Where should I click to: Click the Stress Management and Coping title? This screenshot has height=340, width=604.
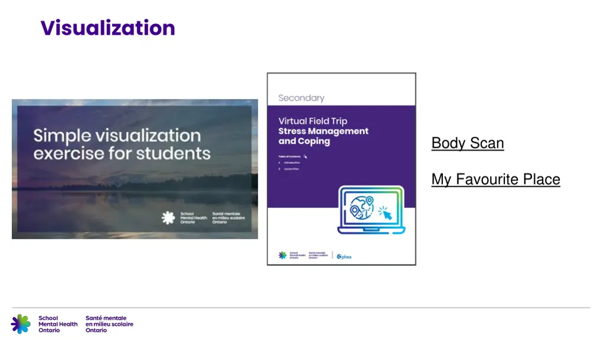pyautogui.click(x=323, y=136)
